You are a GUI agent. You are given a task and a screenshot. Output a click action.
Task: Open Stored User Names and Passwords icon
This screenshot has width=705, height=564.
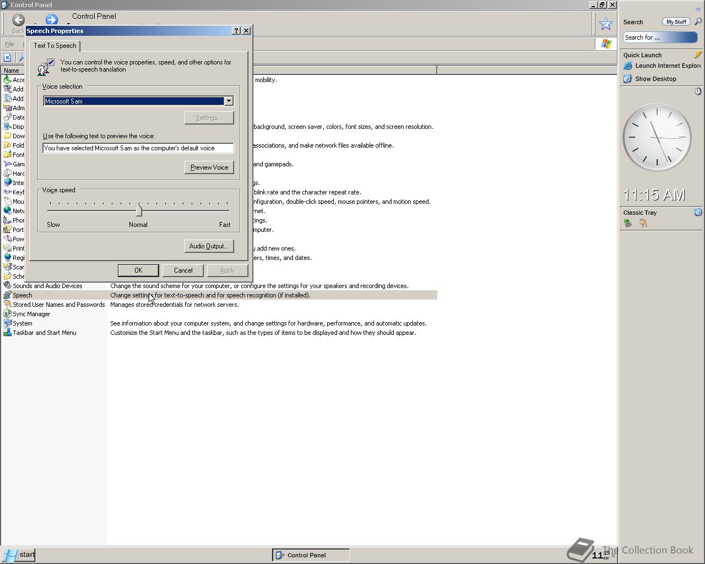[x=8, y=305]
